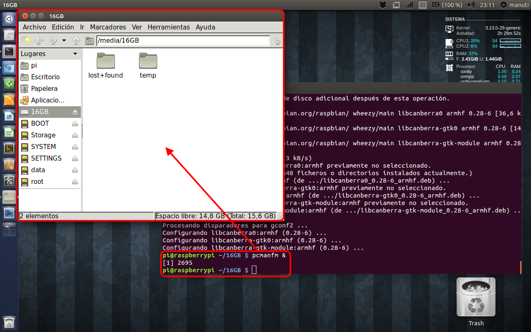Open the Archivo menu
Viewport: 531px width, 332px height.
(x=34, y=27)
